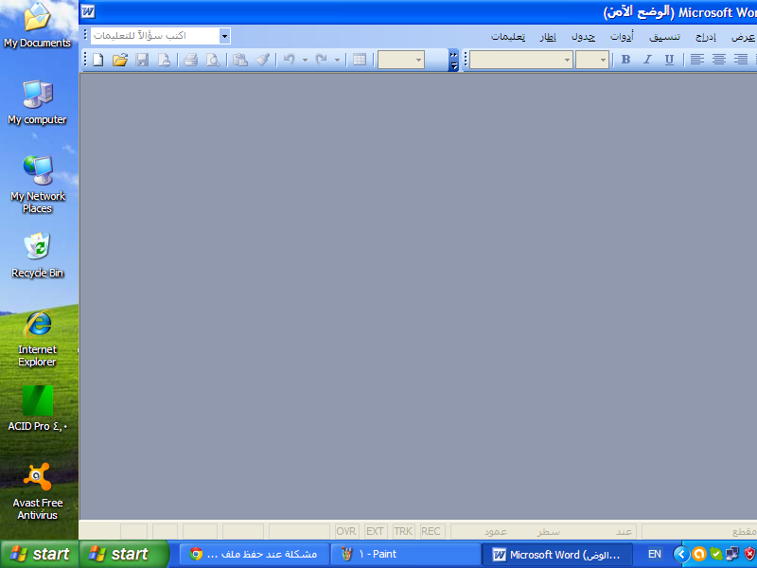
Task: Expand the help question box dropdown arrow
Action: tap(224, 36)
